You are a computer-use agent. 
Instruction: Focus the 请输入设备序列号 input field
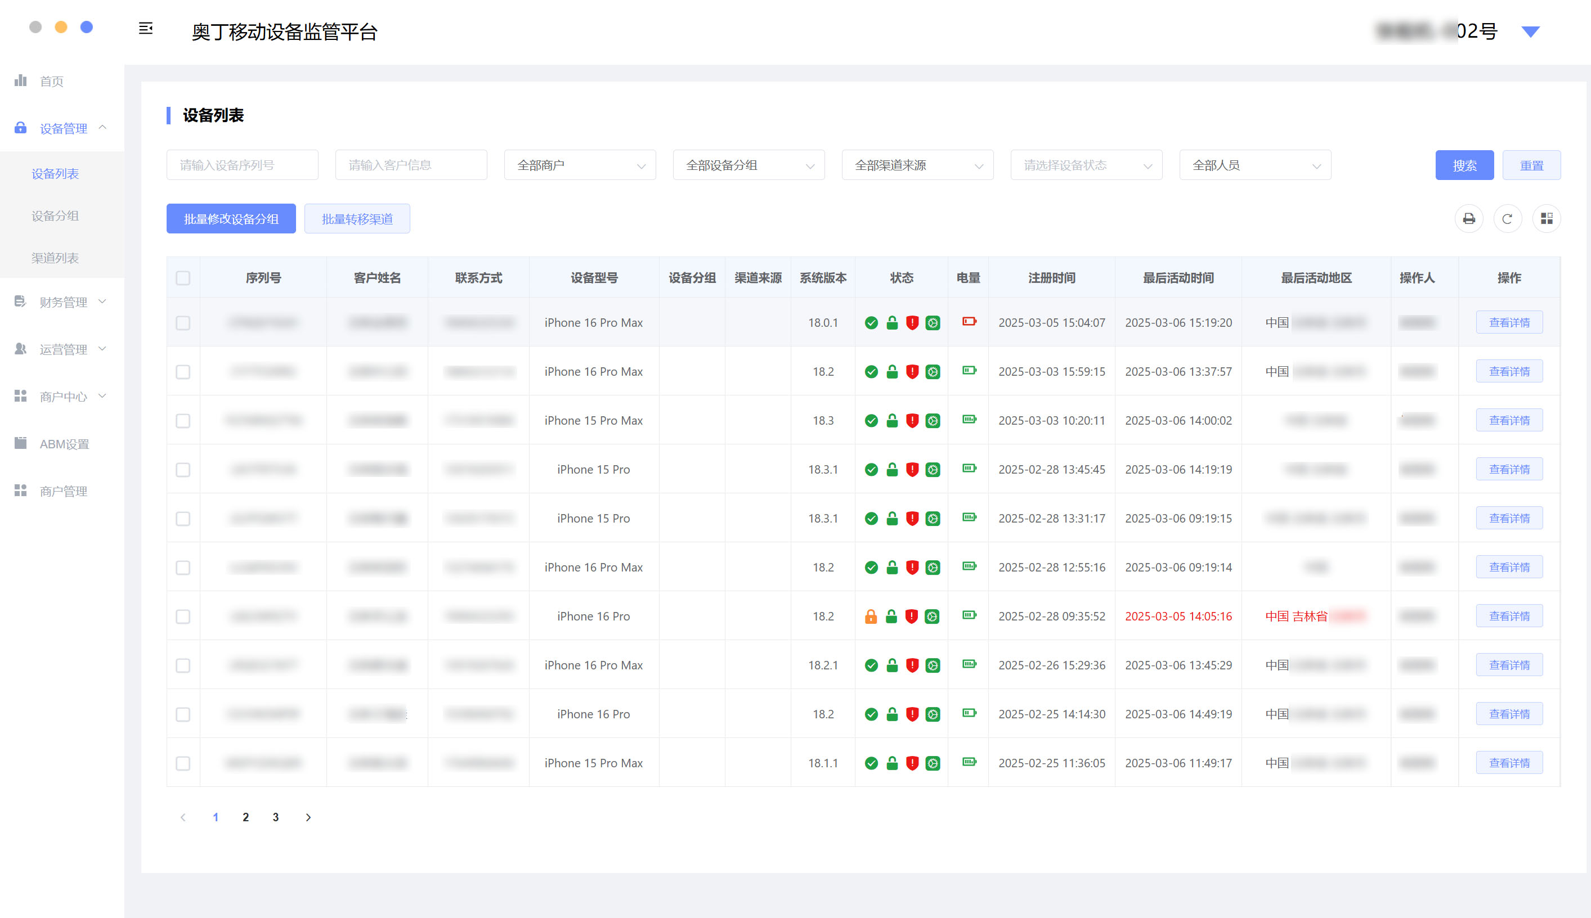coord(242,165)
